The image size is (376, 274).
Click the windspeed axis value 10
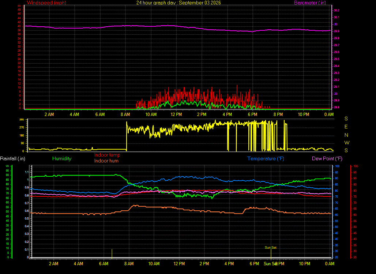[x=19, y=87]
